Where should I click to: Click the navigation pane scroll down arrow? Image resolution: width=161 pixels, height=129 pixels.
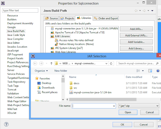tap(63, 99)
